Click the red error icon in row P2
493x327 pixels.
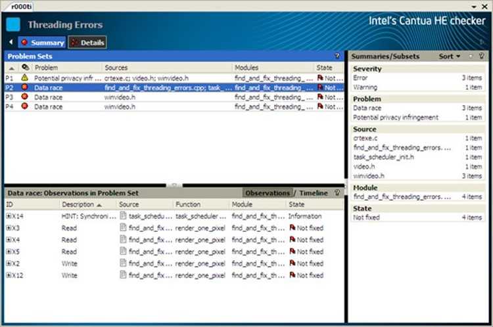(24, 87)
